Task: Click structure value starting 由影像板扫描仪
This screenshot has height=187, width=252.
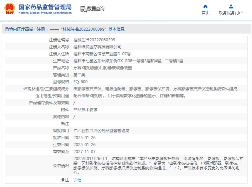Action: (x=157, y=89)
